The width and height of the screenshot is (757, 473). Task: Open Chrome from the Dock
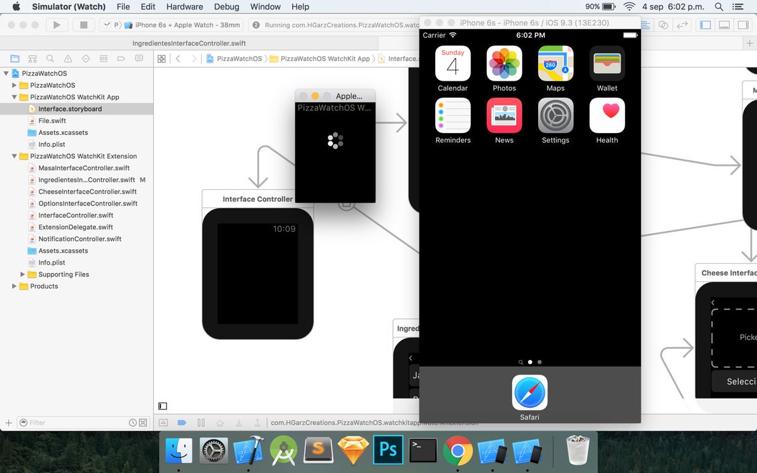[x=458, y=451]
